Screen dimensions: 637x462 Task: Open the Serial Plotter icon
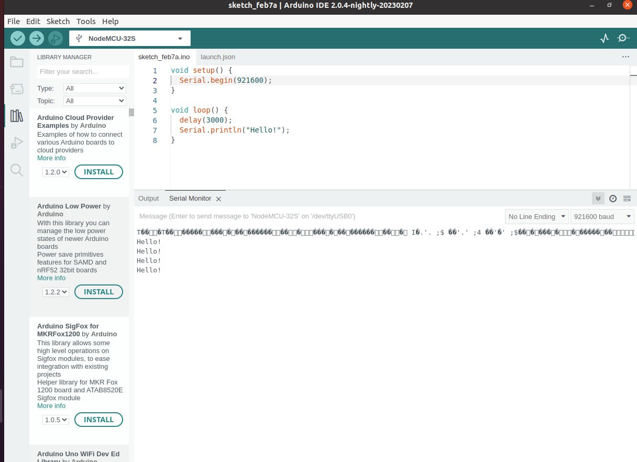[x=605, y=38]
